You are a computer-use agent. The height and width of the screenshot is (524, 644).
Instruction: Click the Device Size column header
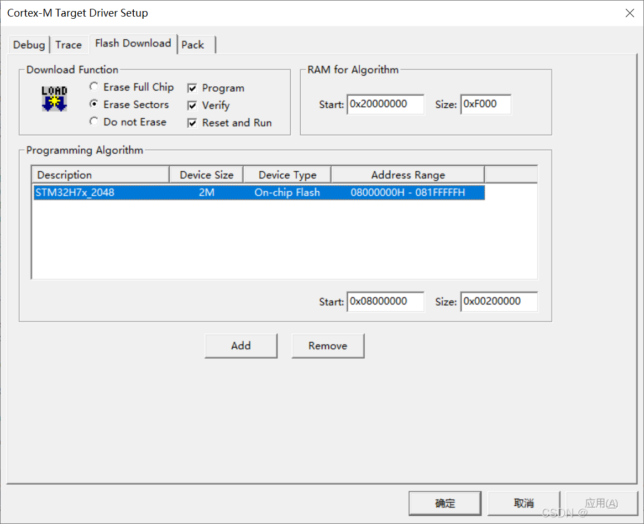[207, 175]
